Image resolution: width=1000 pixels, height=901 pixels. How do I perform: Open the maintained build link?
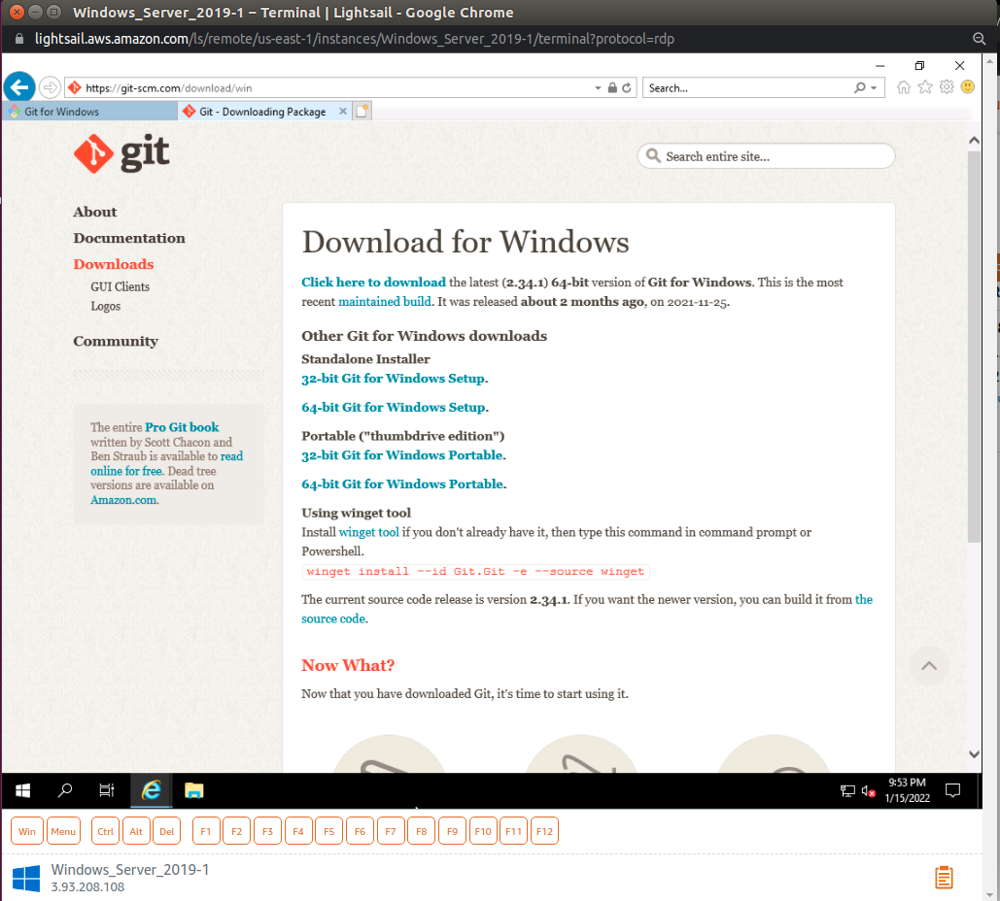point(385,301)
